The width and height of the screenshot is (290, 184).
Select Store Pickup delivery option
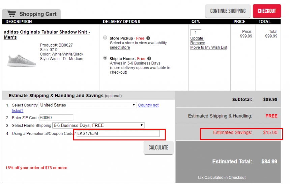pos(105,37)
